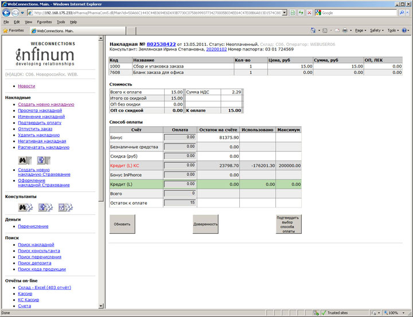Open the Page dropdown menu
The height and width of the screenshot is (317, 413).
click(360, 30)
